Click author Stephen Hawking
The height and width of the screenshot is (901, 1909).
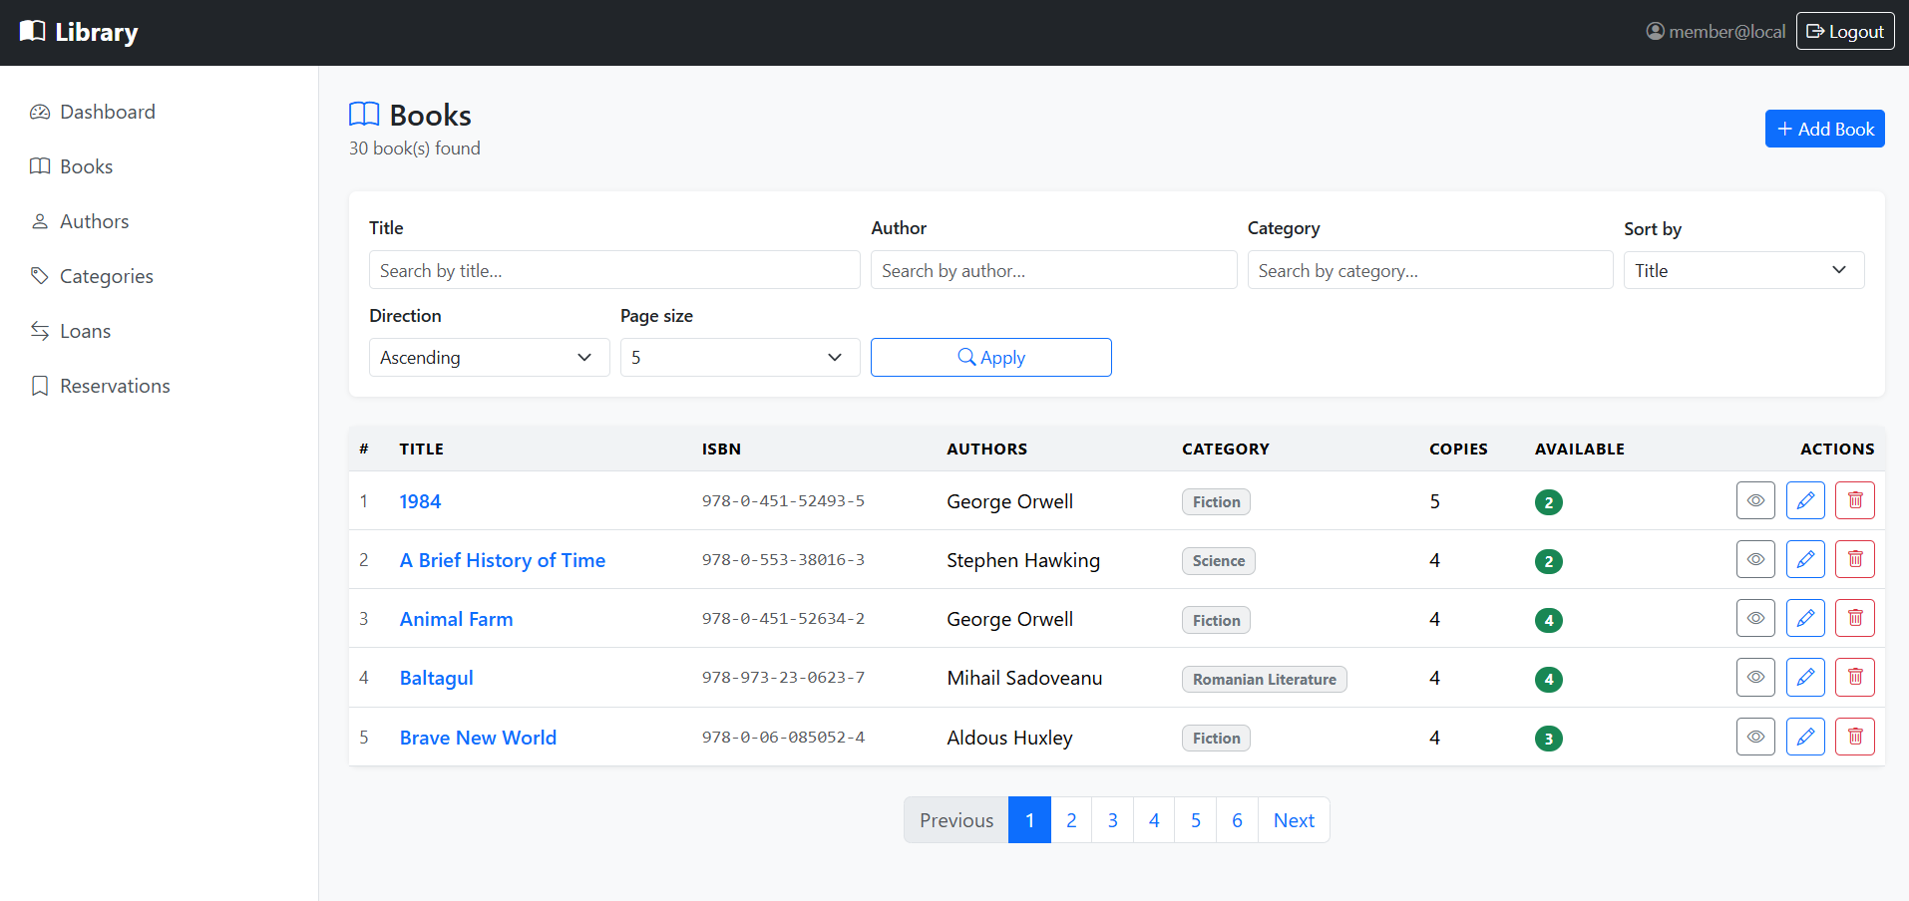(x=1023, y=560)
